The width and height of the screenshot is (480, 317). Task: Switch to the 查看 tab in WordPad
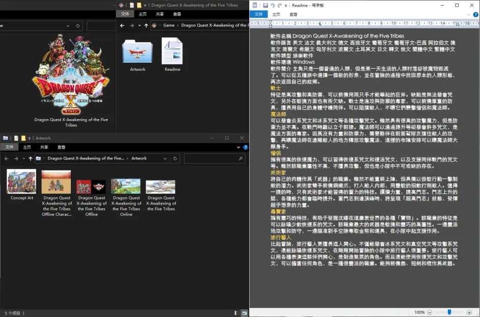(294, 15)
